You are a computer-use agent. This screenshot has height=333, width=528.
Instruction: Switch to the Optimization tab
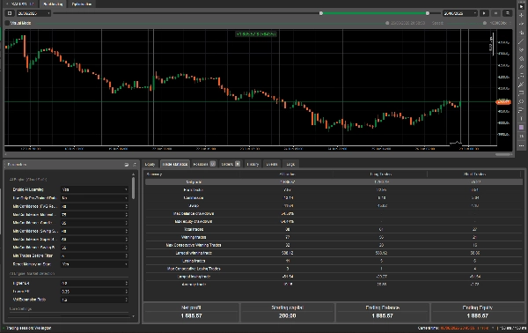(x=81, y=4)
